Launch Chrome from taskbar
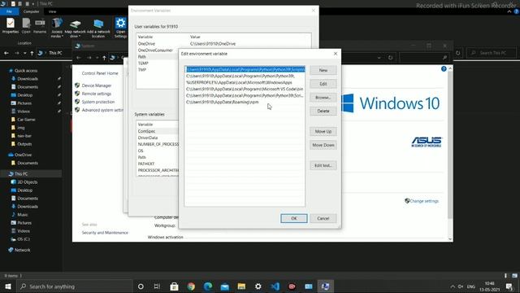Viewport: 520px width, 293px height. tap(191, 286)
